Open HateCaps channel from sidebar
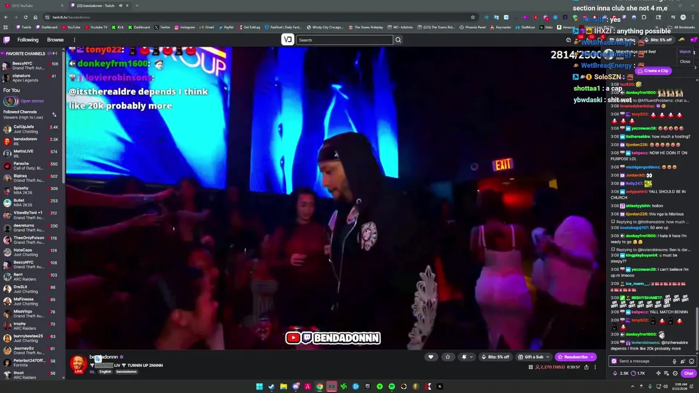 (32, 252)
